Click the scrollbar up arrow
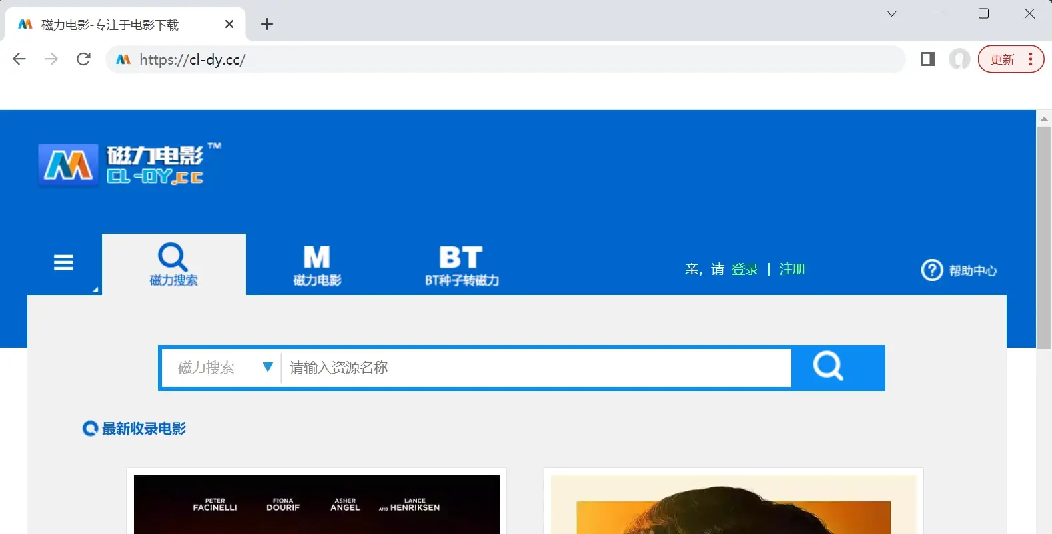 1044,118
